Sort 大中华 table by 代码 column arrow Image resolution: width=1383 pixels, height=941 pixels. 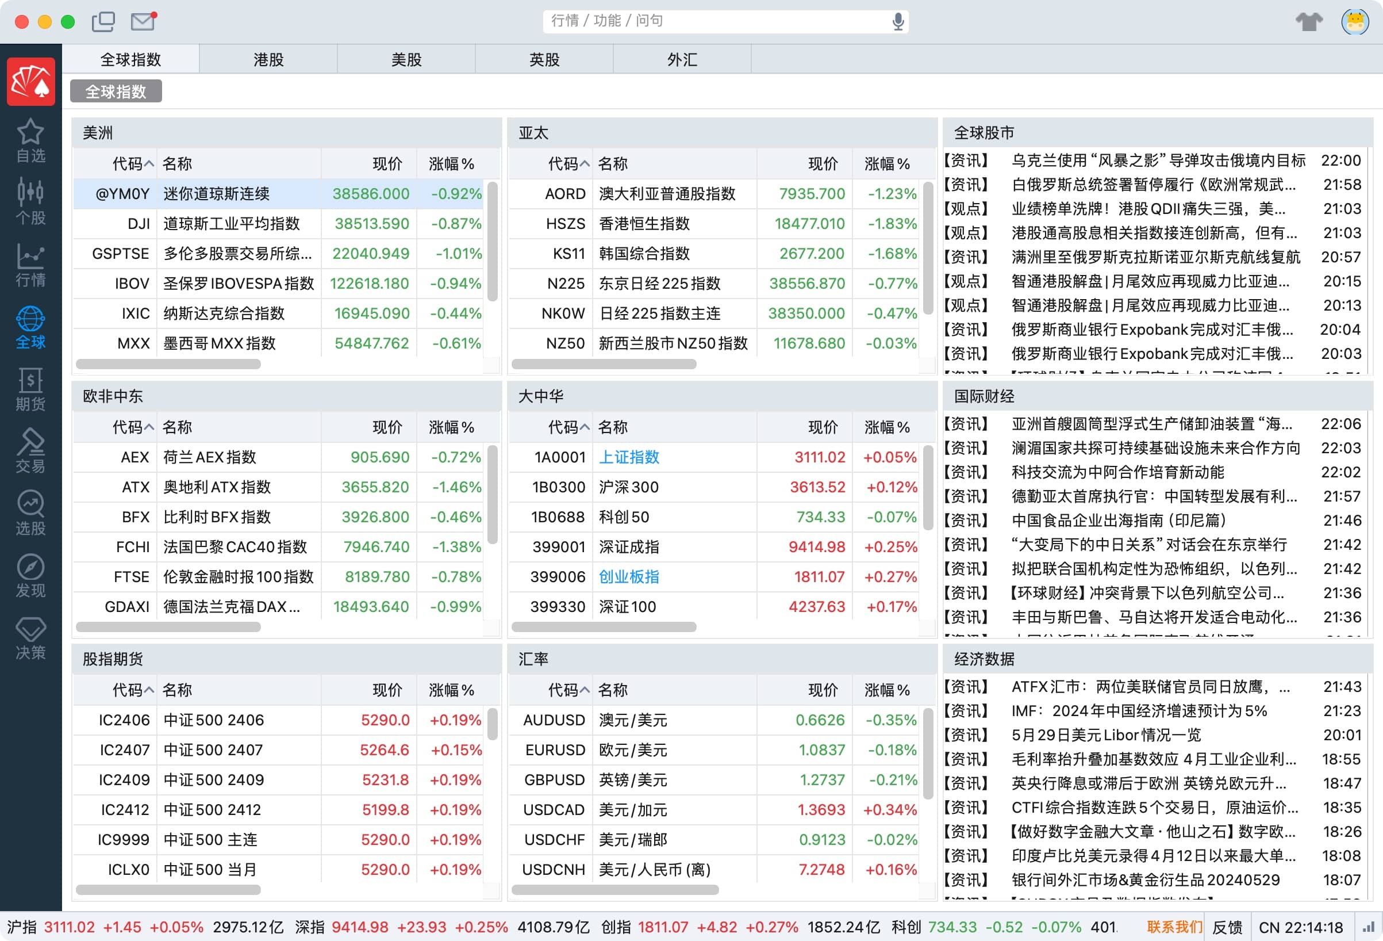[x=585, y=427]
